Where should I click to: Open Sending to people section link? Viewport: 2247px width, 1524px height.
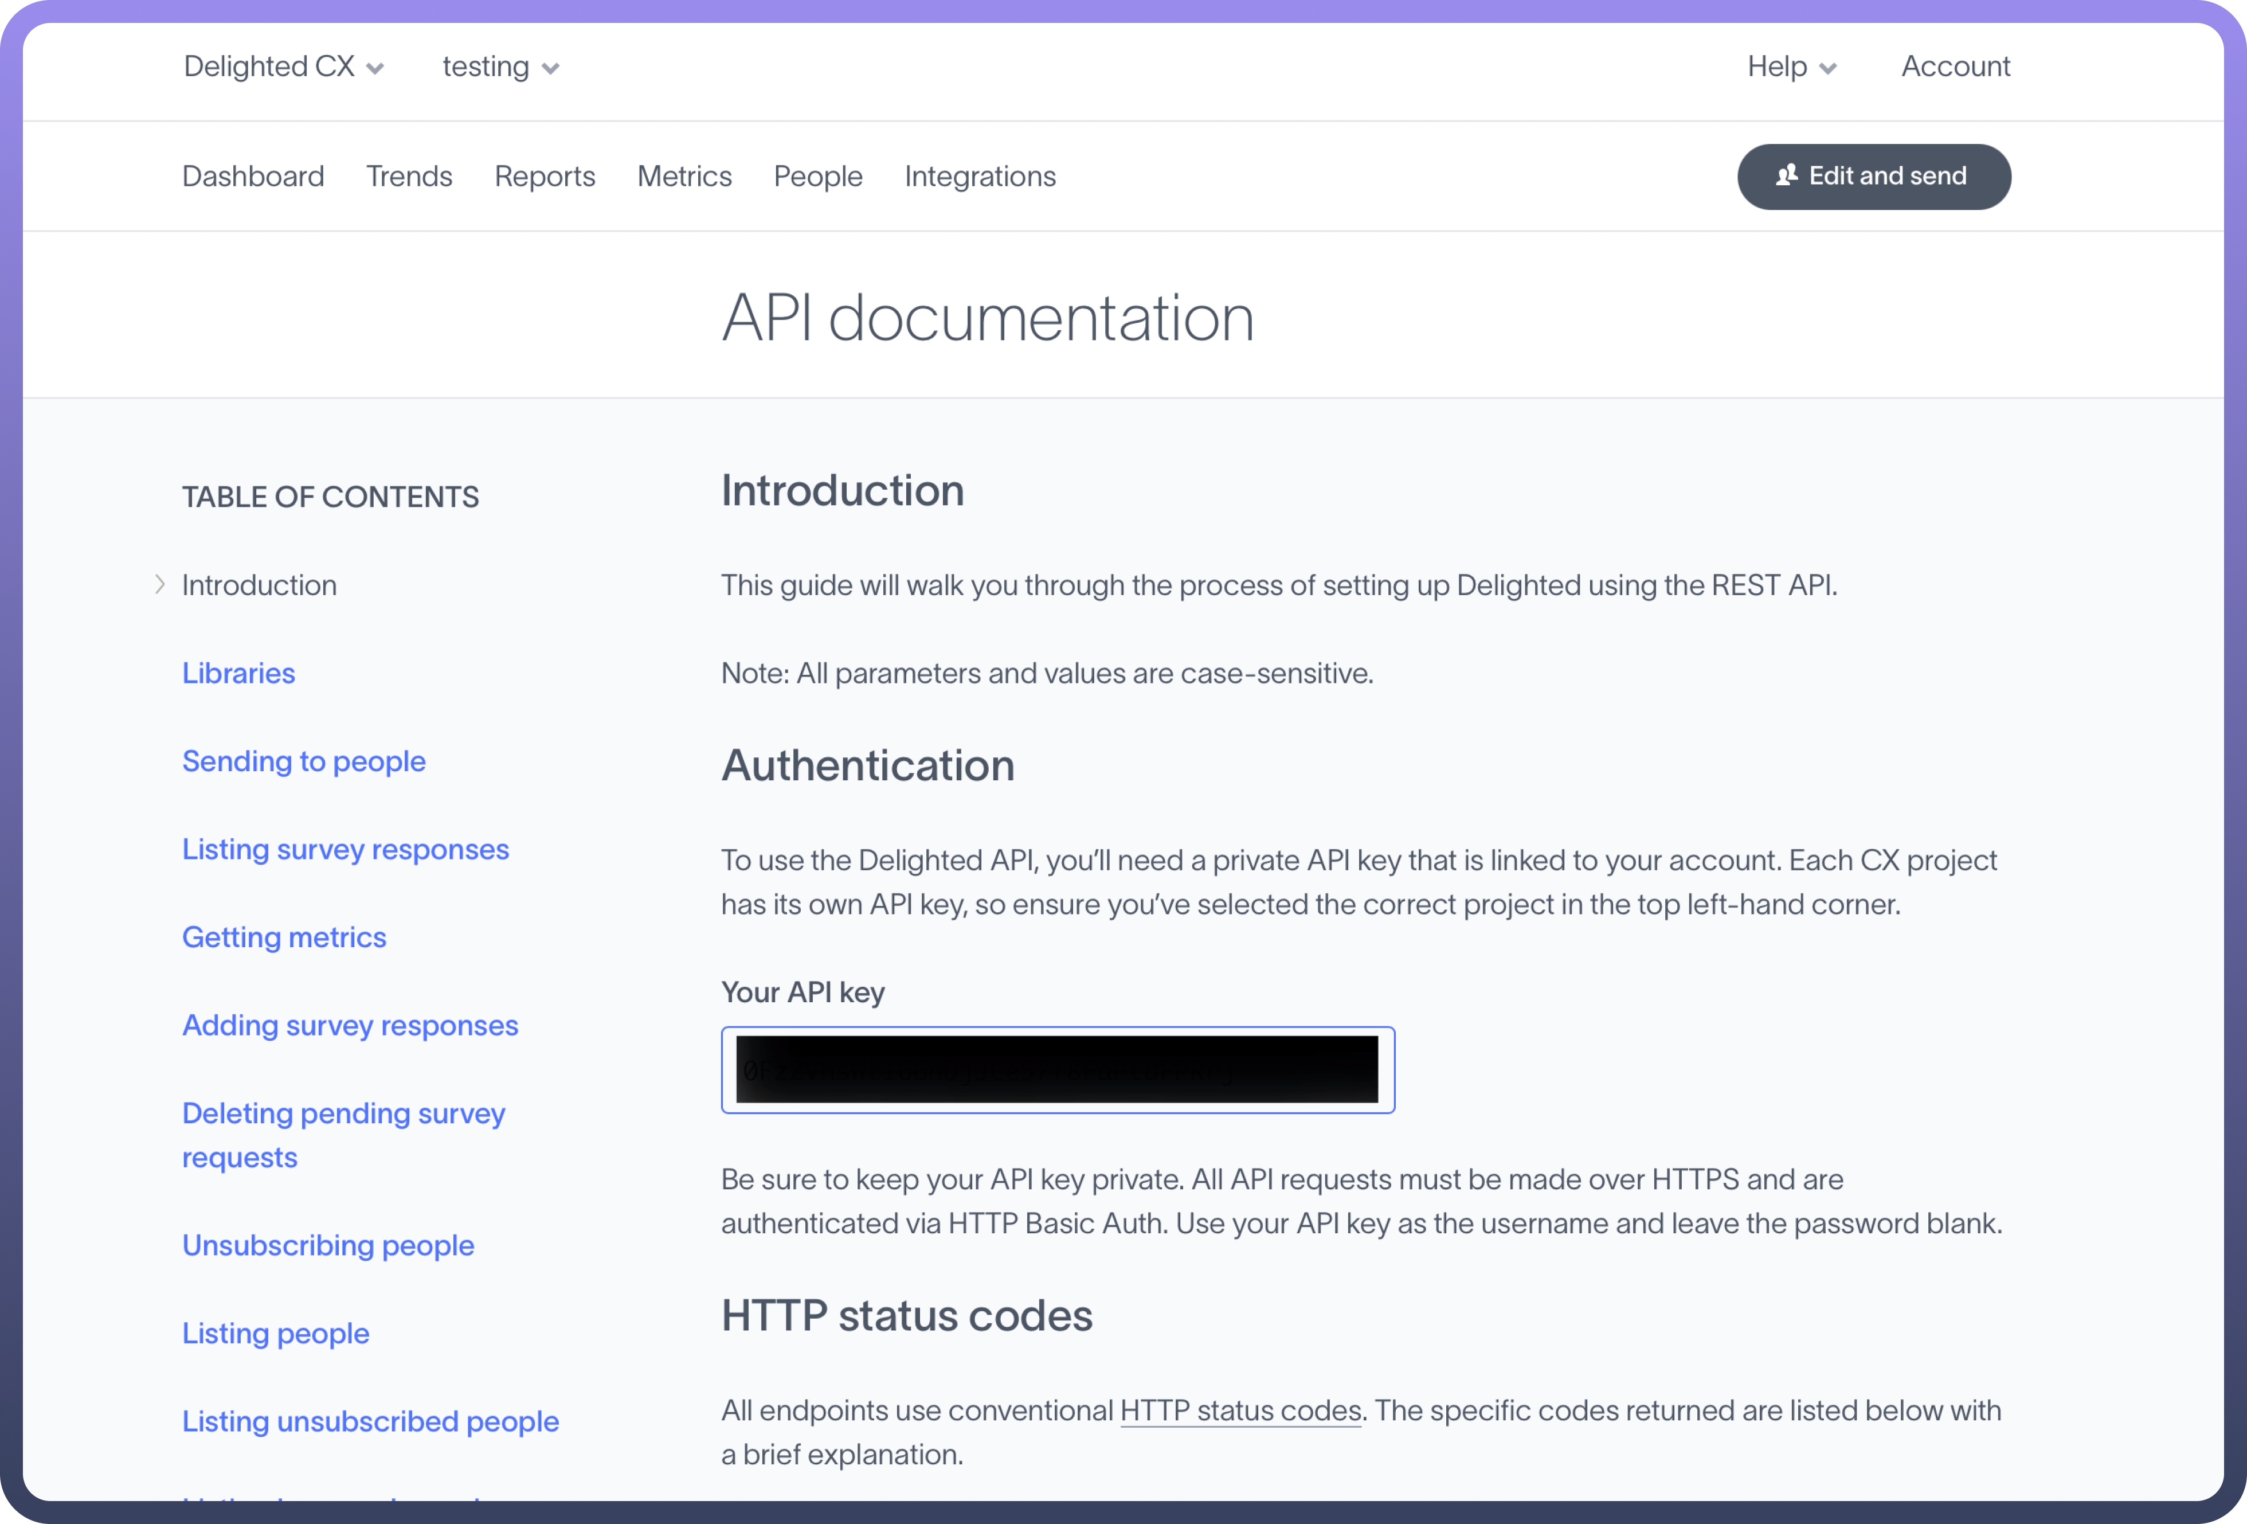pyautogui.click(x=304, y=761)
